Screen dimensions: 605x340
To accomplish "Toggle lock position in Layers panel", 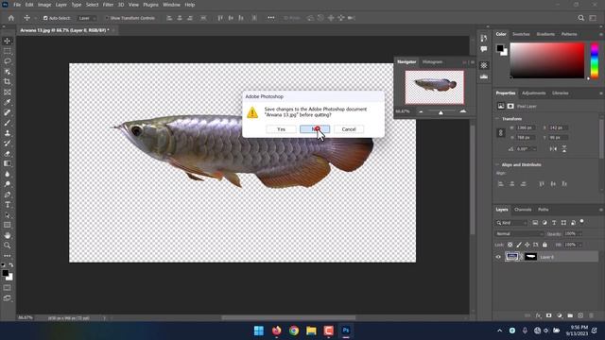I will tap(527, 245).
